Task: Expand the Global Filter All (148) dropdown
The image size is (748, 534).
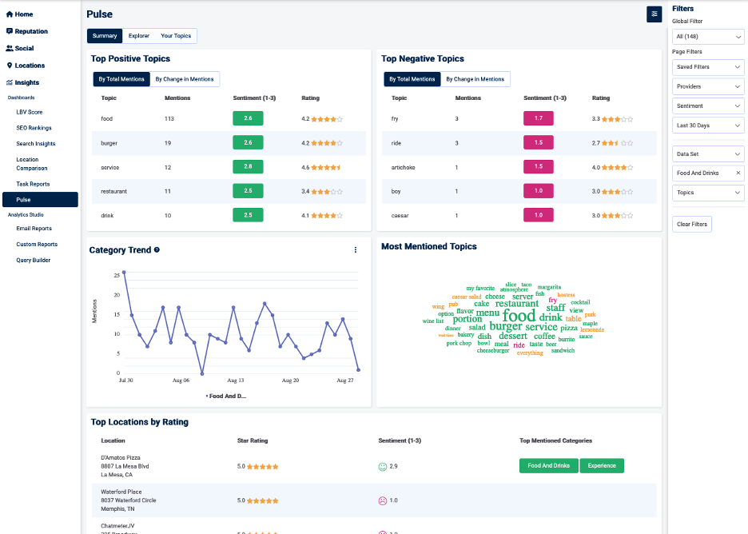Action: tap(707, 37)
